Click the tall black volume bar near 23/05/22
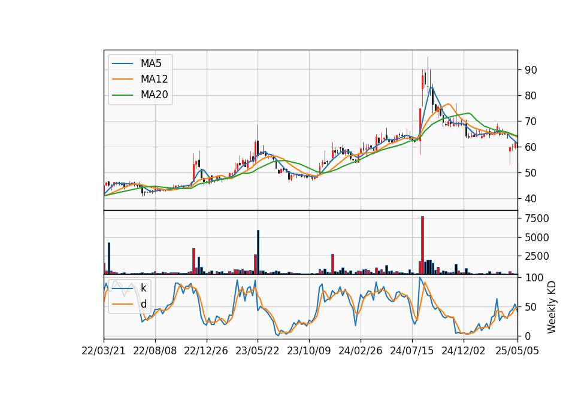 [258, 252]
